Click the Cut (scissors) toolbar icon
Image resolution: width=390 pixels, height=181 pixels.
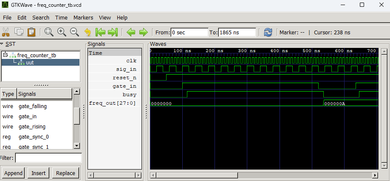pyautogui.click(x=6, y=32)
